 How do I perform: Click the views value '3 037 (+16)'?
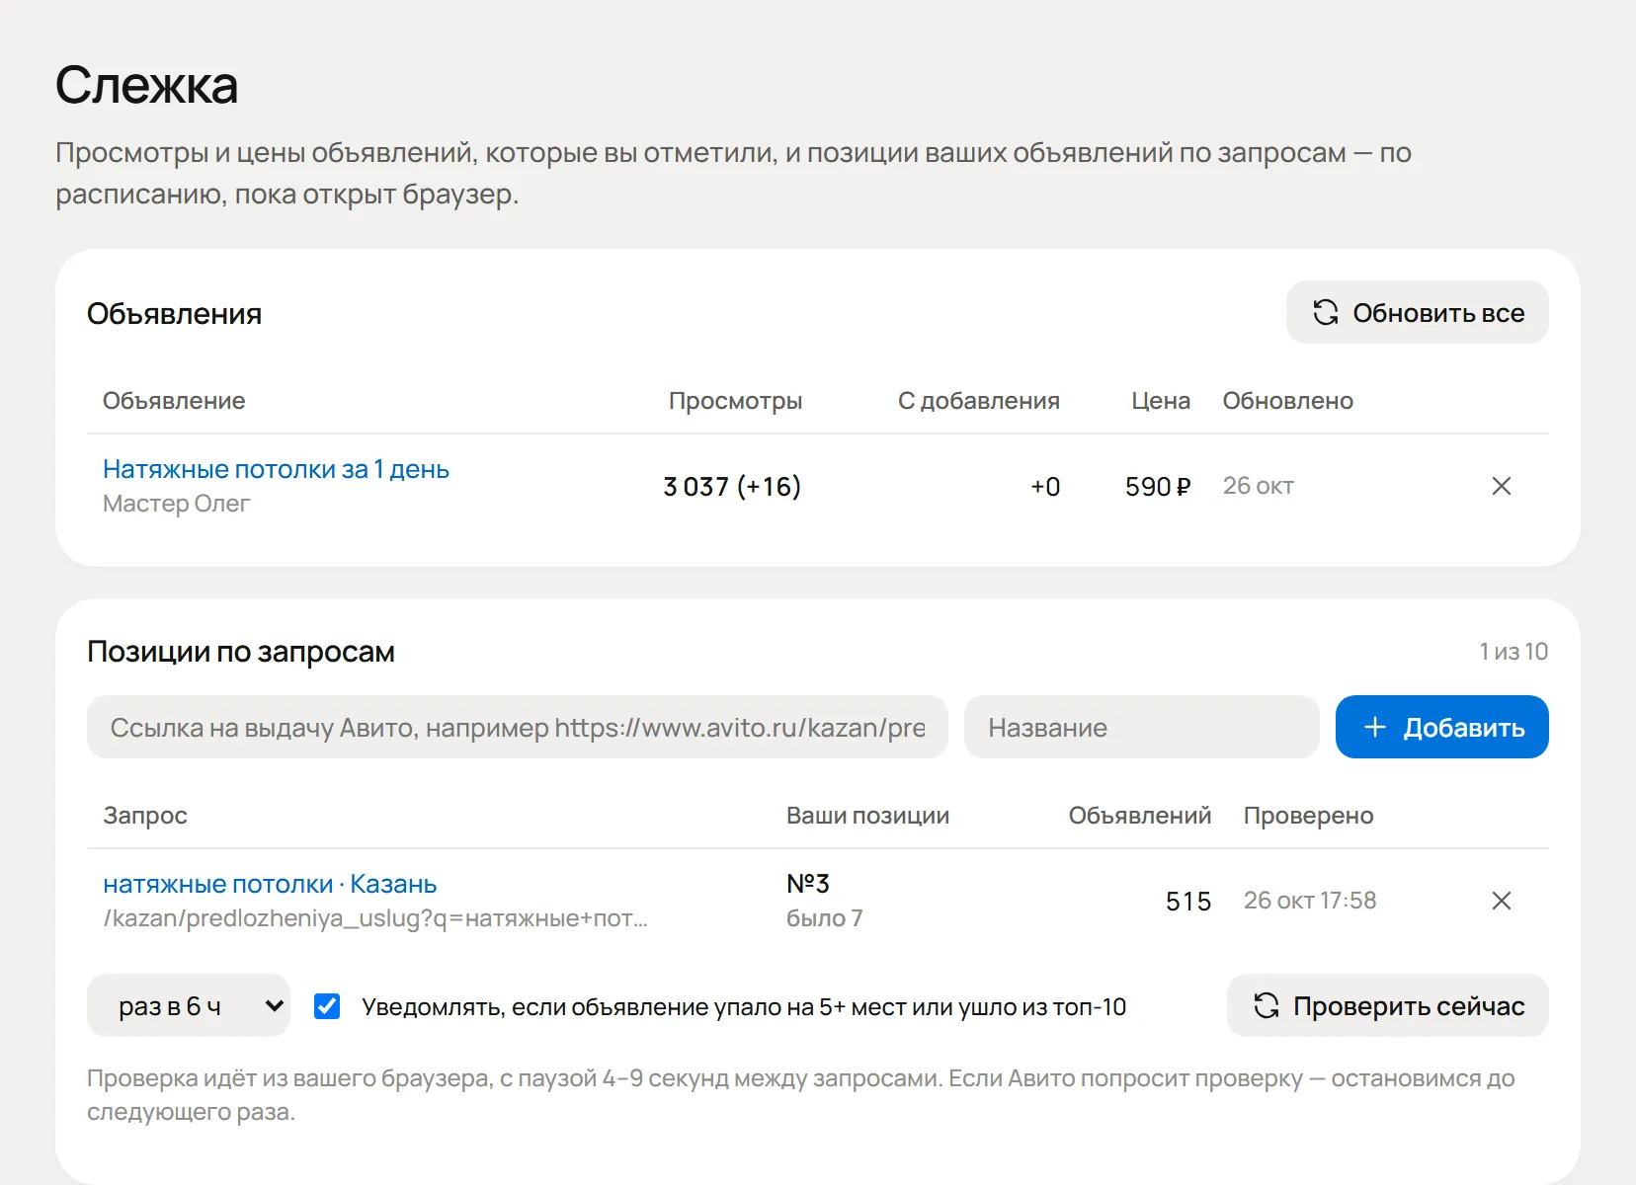click(732, 487)
